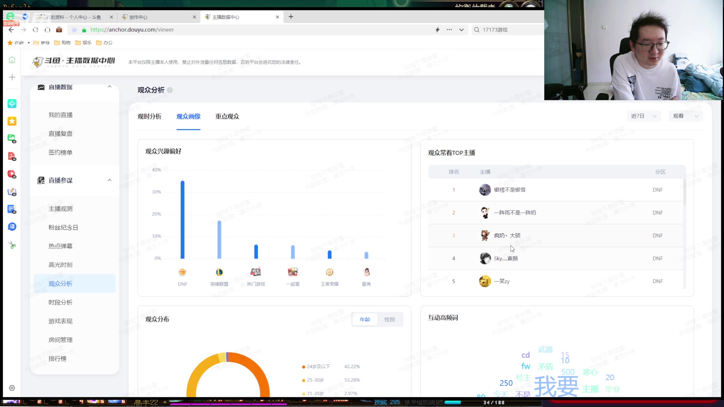Screen dimensions: 724x407
Task: Click the sidebar home icon
Action: pos(12,60)
